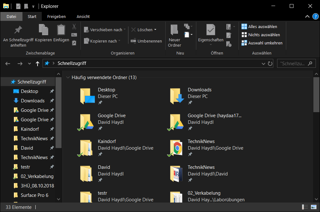Click the An Schnellzugriff anheften pin button
Image resolution: width=320 pixels, height=212 pixels.
tap(18, 36)
